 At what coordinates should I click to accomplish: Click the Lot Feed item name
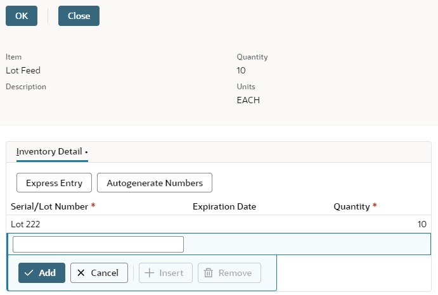pyautogui.click(x=23, y=70)
